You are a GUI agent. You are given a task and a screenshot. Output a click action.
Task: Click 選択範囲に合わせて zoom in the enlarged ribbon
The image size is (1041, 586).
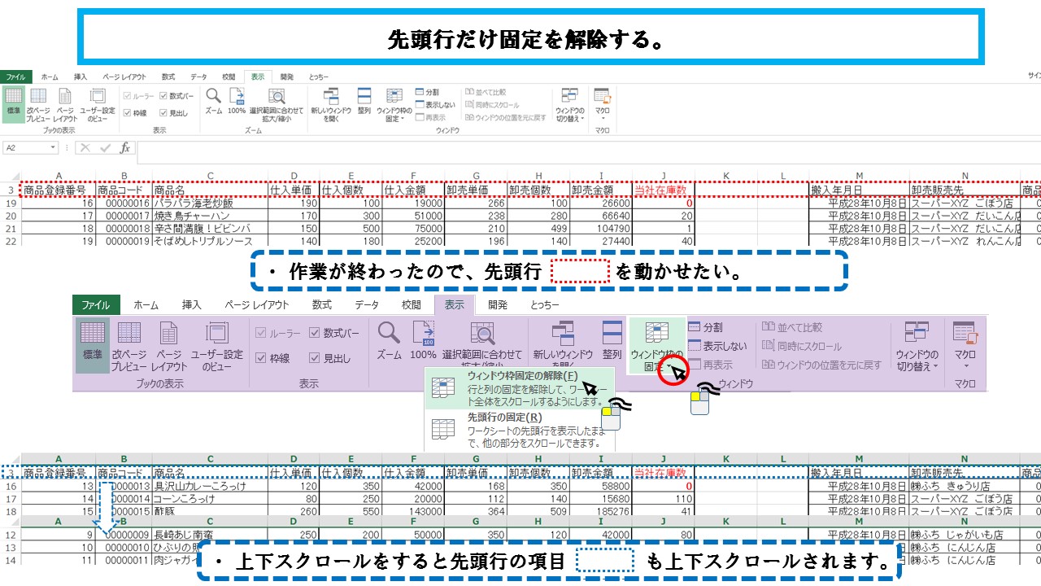pos(482,342)
